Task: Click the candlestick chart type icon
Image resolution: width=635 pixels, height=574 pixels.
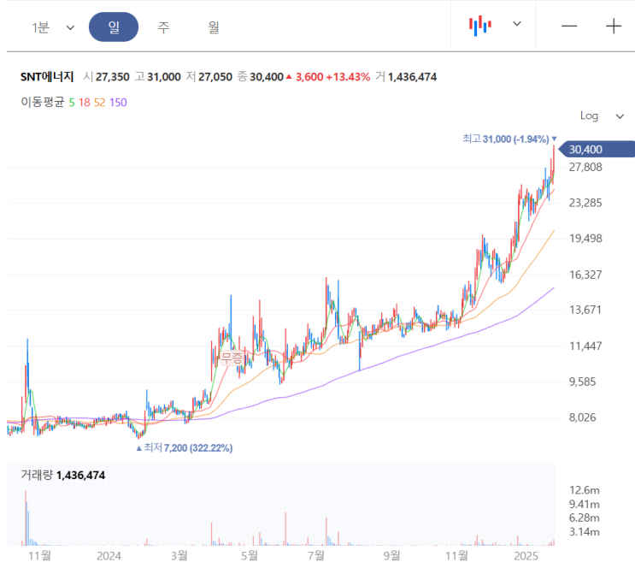Action: [x=480, y=26]
